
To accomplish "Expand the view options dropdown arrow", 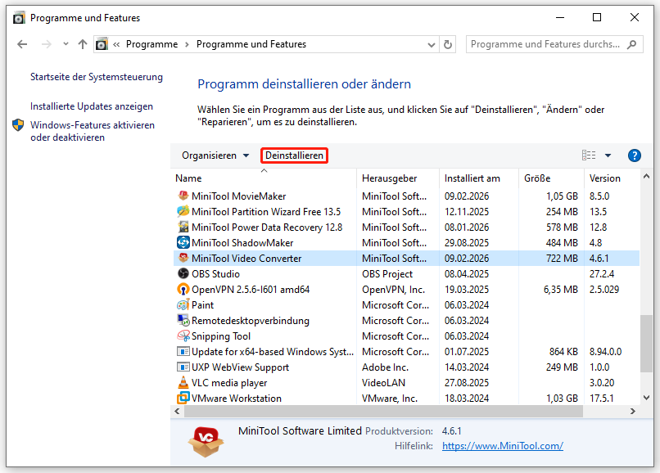I will coord(608,155).
